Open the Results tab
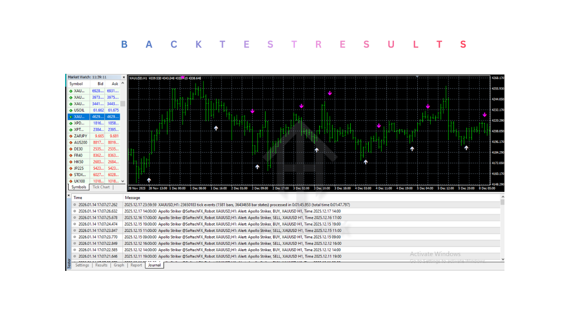 (x=101, y=265)
